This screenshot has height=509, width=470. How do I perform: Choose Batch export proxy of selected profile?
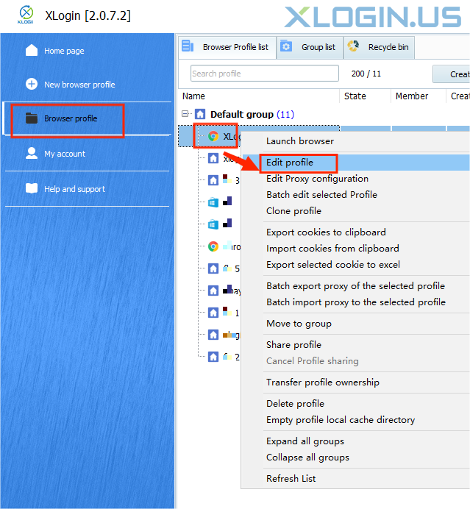click(x=355, y=286)
